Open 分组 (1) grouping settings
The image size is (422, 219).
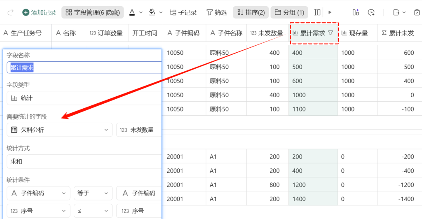pyautogui.click(x=289, y=12)
